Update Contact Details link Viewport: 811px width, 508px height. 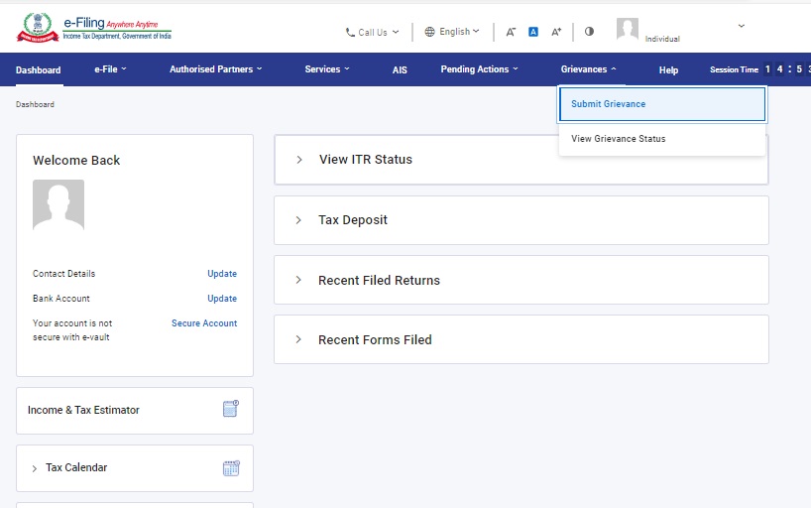click(x=222, y=274)
